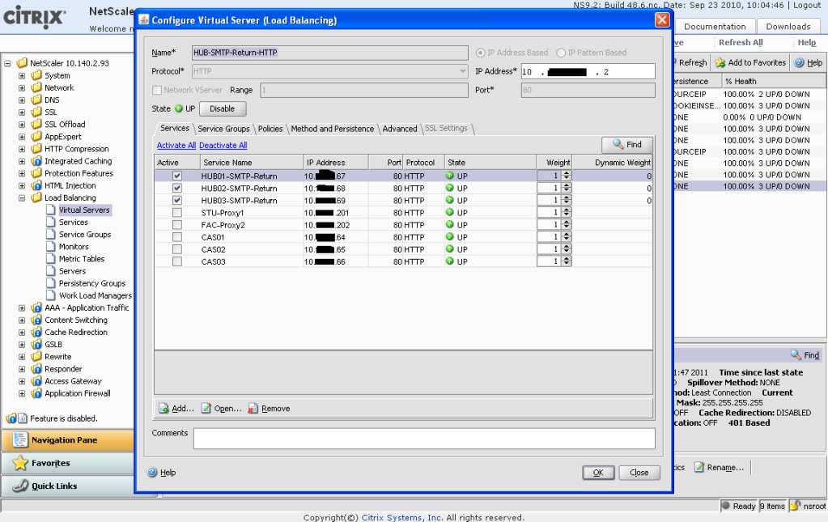Click the Favorites star icon
The width and height of the screenshot is (828, 522).
(x=20, y=463)
